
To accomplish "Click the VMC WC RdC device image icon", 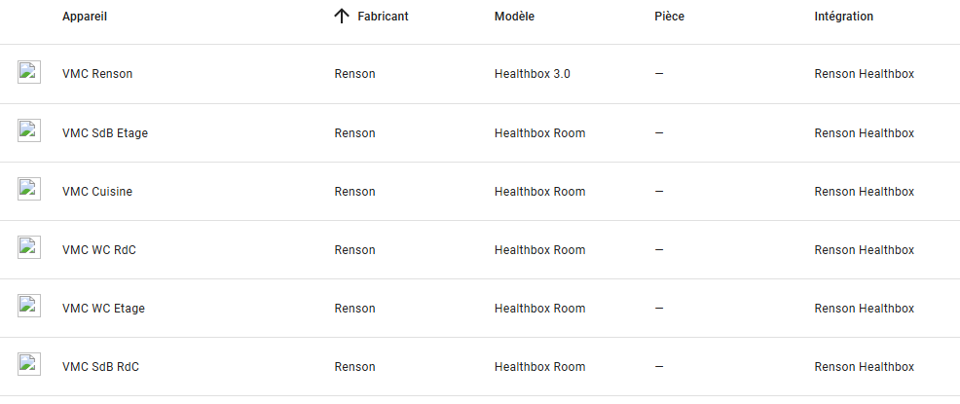I will [x=29, y=247].
